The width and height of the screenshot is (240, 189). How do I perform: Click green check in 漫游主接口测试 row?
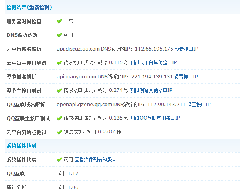tap(59, 90)
